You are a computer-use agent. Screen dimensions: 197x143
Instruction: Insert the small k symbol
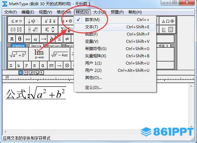coord(19,65)
